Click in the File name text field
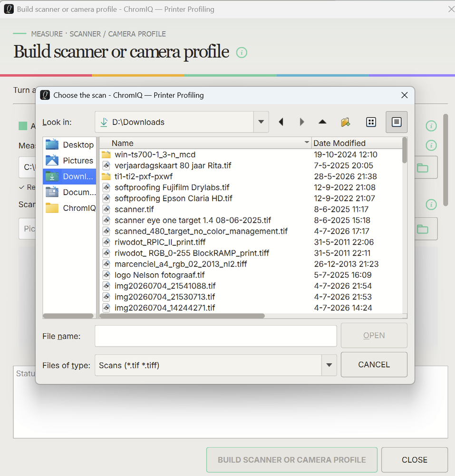Image resolution: width=455 pixels, height=476 pixels. point(215,336)
